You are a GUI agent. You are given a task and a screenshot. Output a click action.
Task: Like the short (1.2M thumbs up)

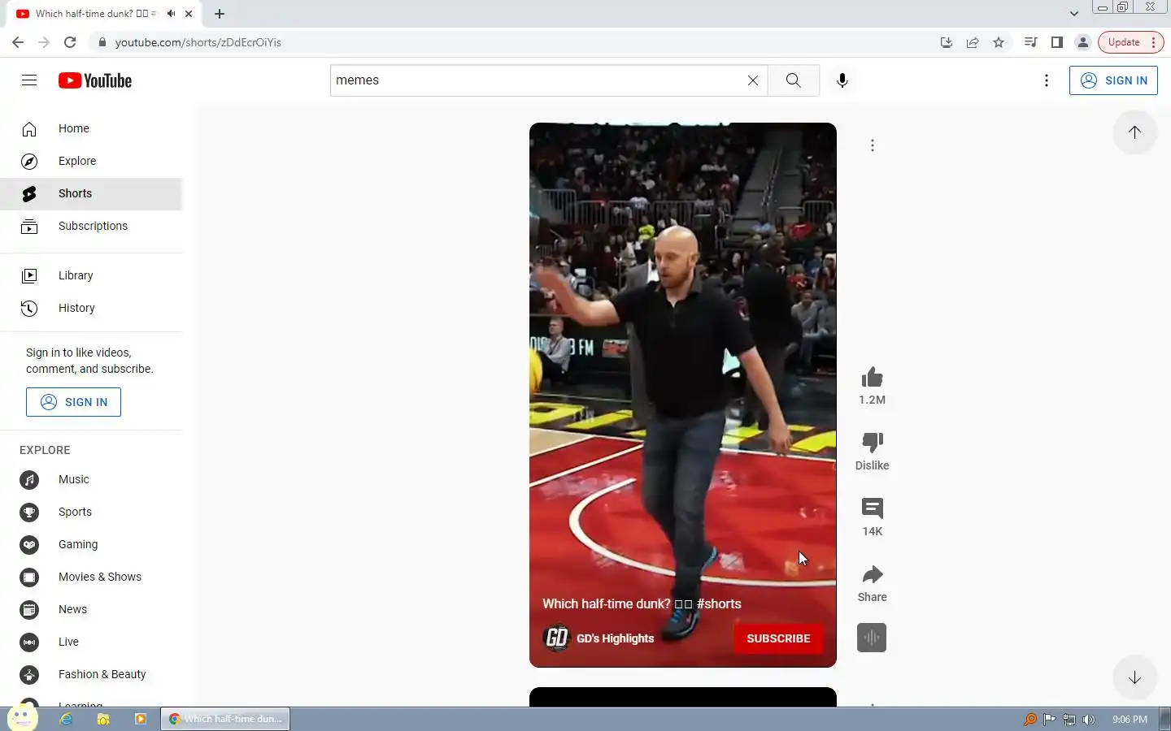(872, 378)
